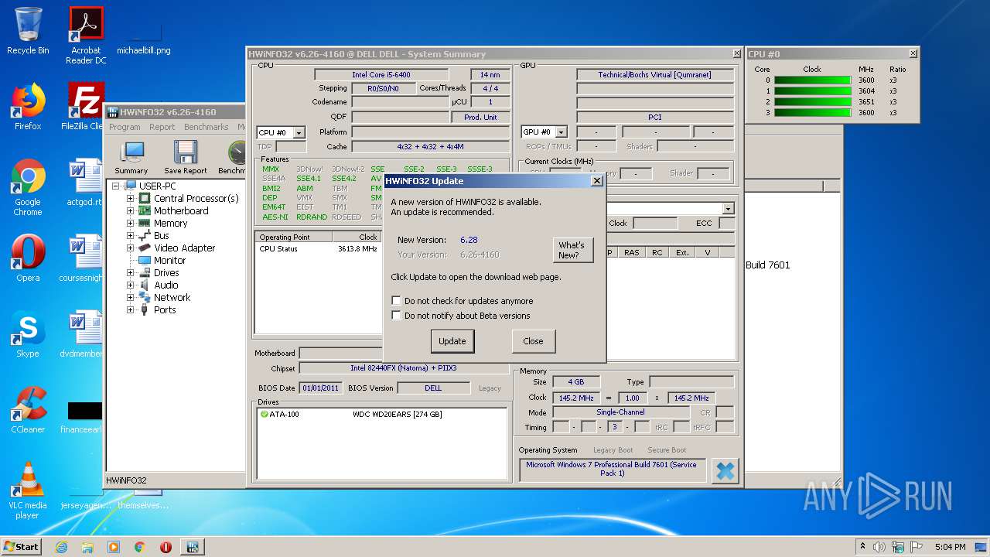990x557 pixels.
Task: Expand the Central Processor(s) tree node
Action: [131, 199]
